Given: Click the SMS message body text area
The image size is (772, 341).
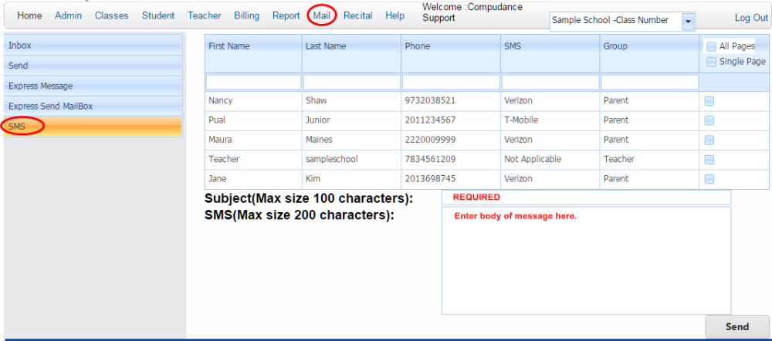Looking at the screenshot, I should tap(586, 260).
